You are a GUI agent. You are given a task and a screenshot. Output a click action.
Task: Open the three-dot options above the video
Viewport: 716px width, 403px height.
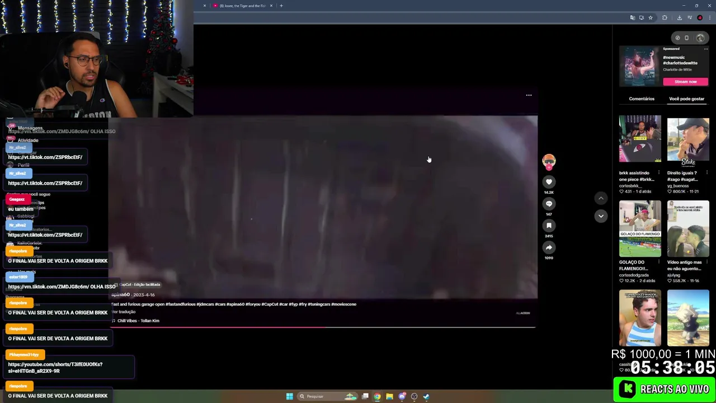[x=529, y=95]
